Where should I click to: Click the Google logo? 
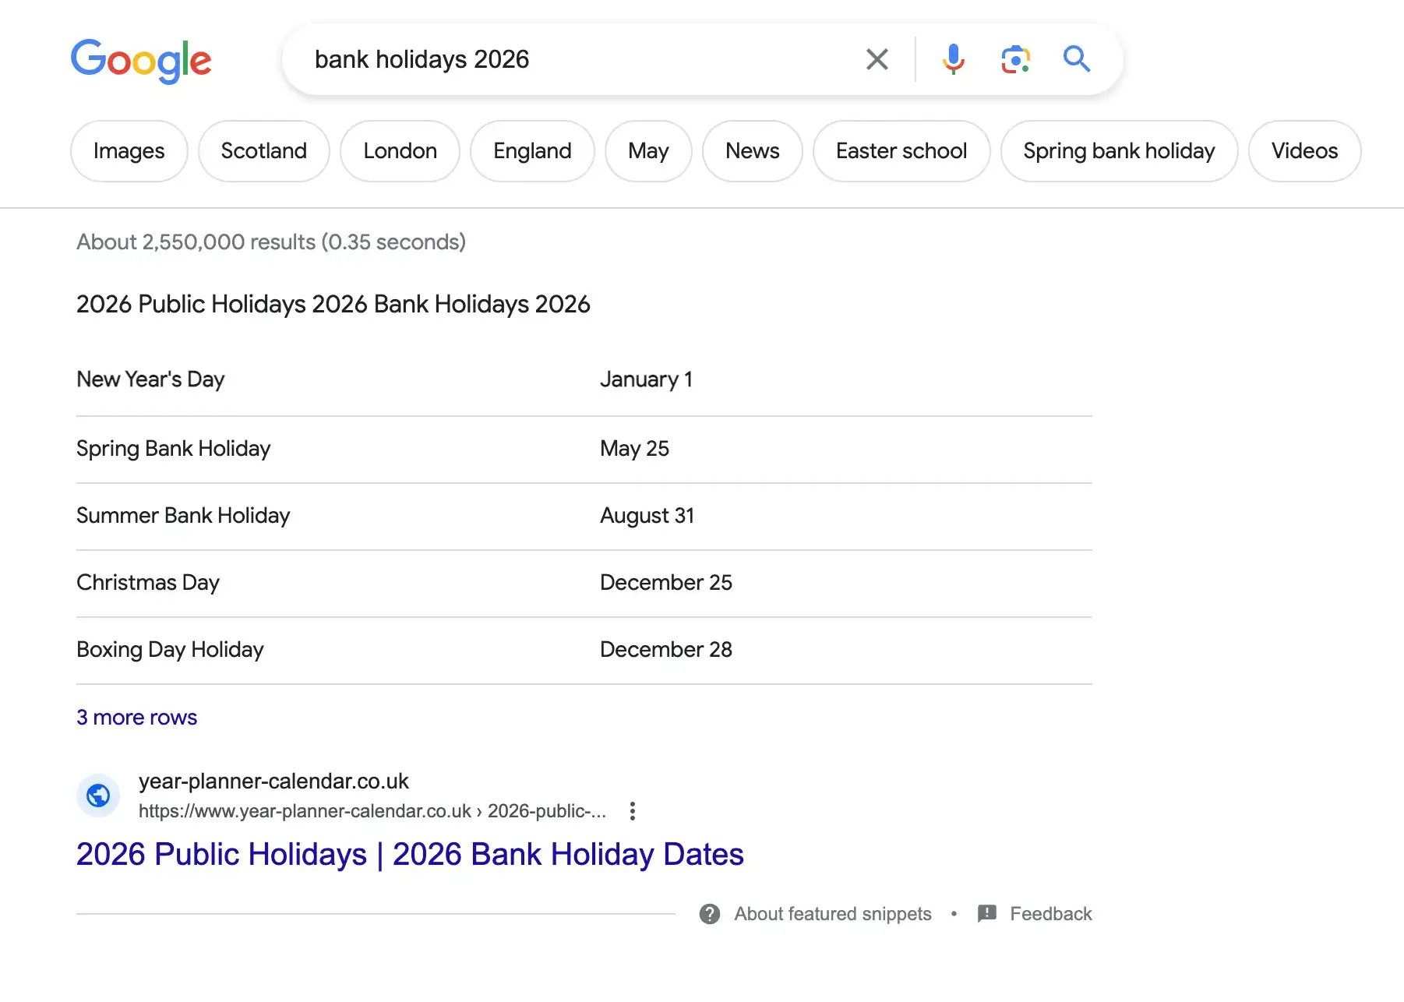pos(141,60)
